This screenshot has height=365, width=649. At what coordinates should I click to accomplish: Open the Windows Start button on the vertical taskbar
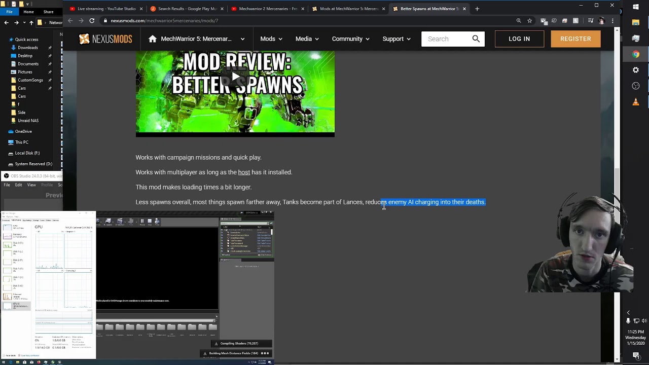[636, 7]
